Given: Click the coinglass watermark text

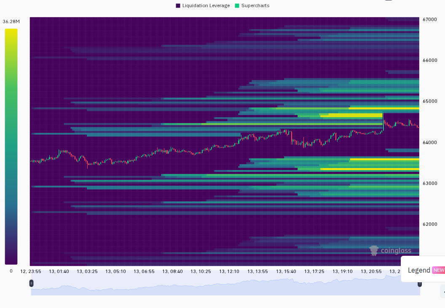Looking at the screenshot, I should [x=396, y=251].
